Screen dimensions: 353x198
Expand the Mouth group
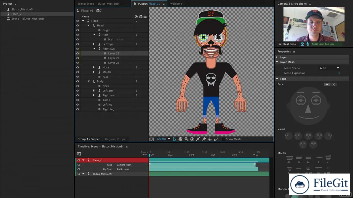tap(94, 72)
